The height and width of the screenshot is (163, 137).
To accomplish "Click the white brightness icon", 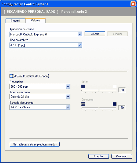I will [115, 86].
